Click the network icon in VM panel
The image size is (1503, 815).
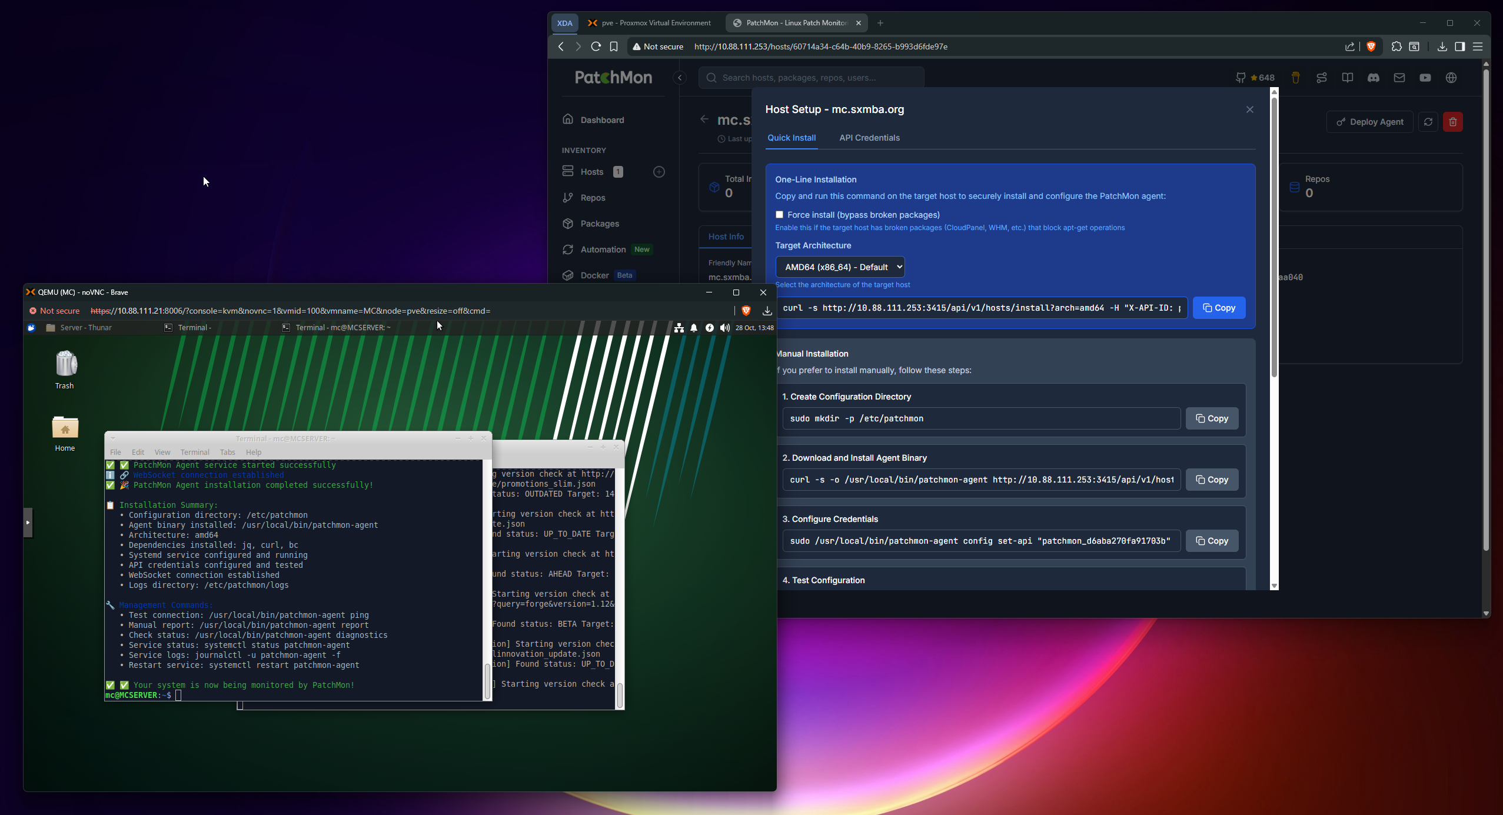[679, 328]
